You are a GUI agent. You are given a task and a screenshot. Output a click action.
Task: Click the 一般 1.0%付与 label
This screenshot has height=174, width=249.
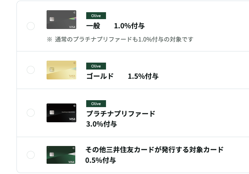pyautogui.click(x=115, y=26)
